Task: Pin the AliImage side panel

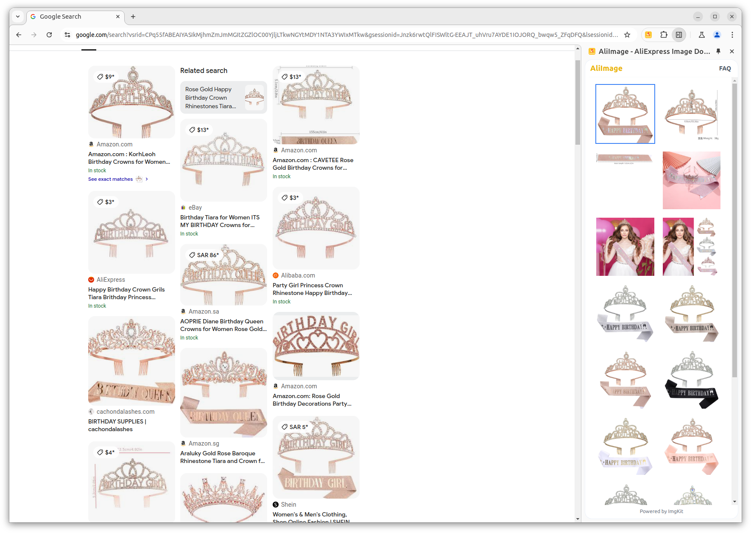Action: click(x=718, y=51)
